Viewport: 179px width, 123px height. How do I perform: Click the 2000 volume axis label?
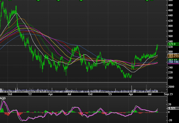171,87
